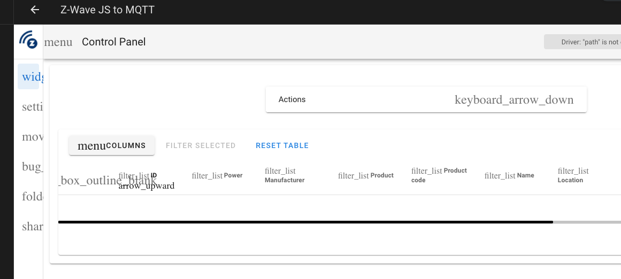The width and height of the screenshot is (621, 279).
Task: Open the movie (scenes) sidebar item
Action: [30, 136]
